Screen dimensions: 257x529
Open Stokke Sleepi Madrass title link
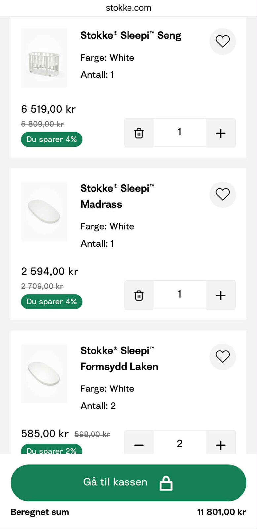coord(117,196)
